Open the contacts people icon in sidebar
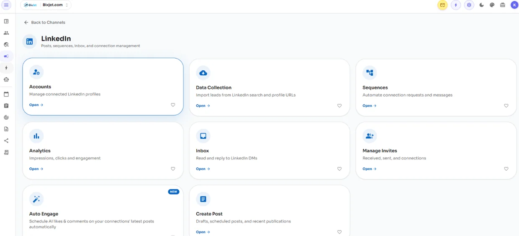This screenshot has width=519, height=236. (x=6, y=33)
